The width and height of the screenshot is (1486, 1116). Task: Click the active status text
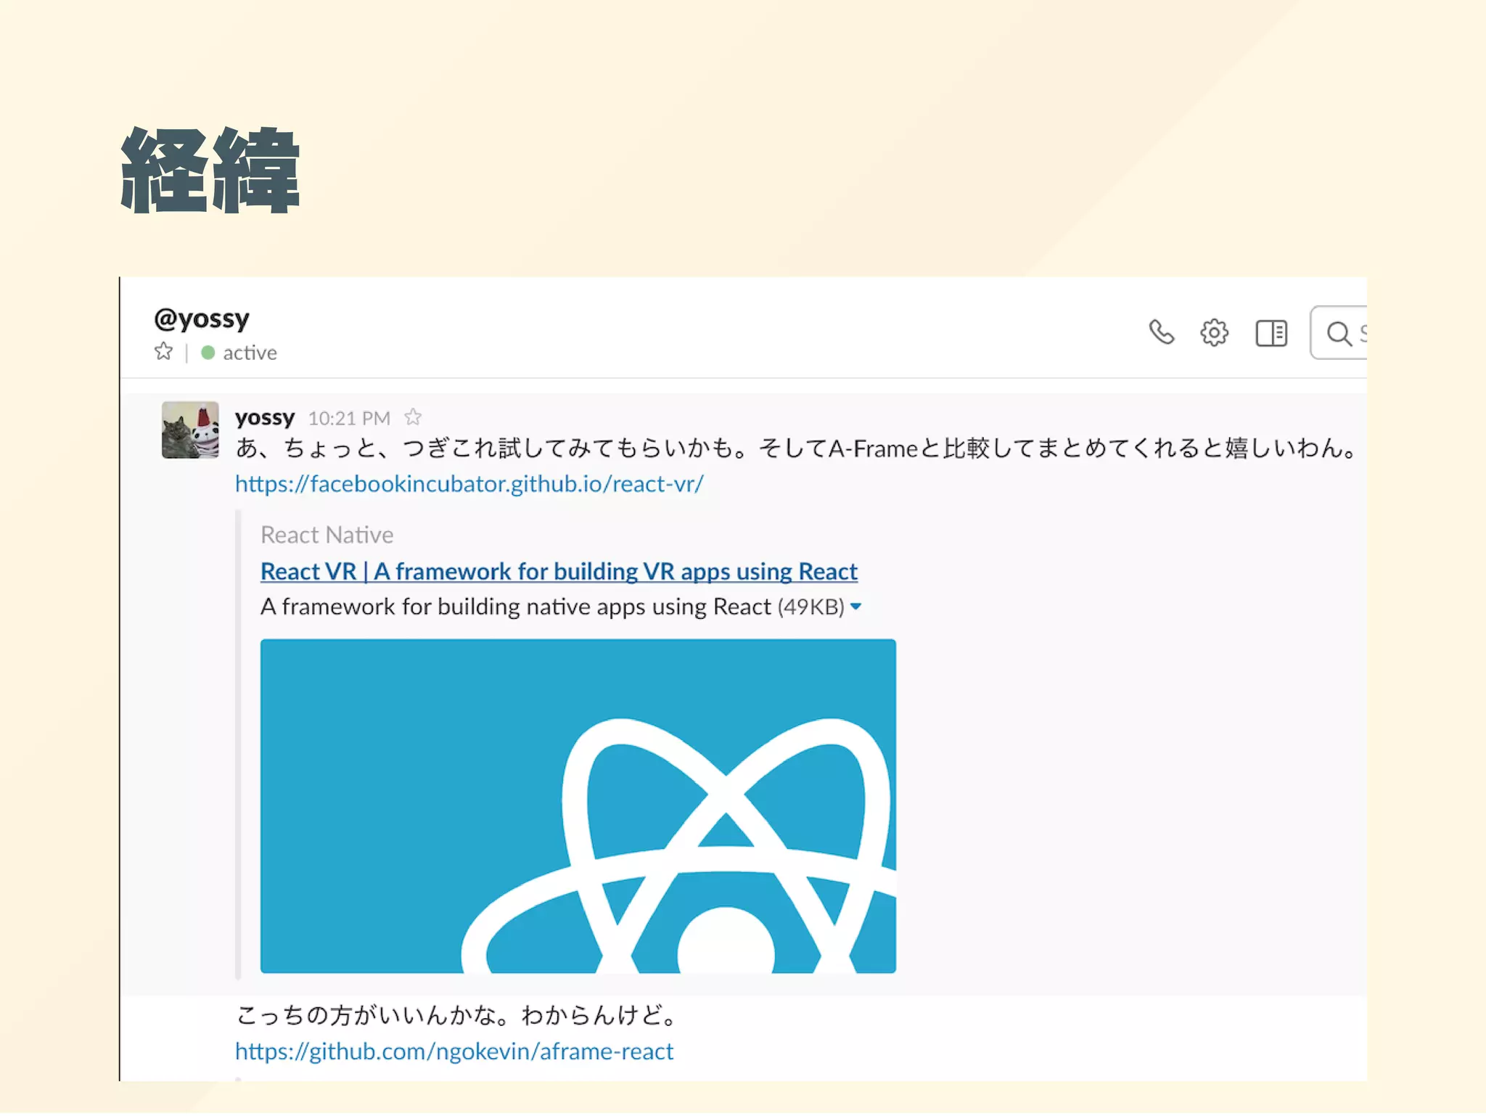pos(250,353)
